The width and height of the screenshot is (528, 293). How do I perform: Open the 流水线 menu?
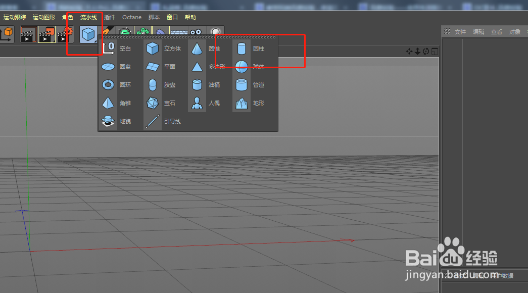[x=88, y=17]
